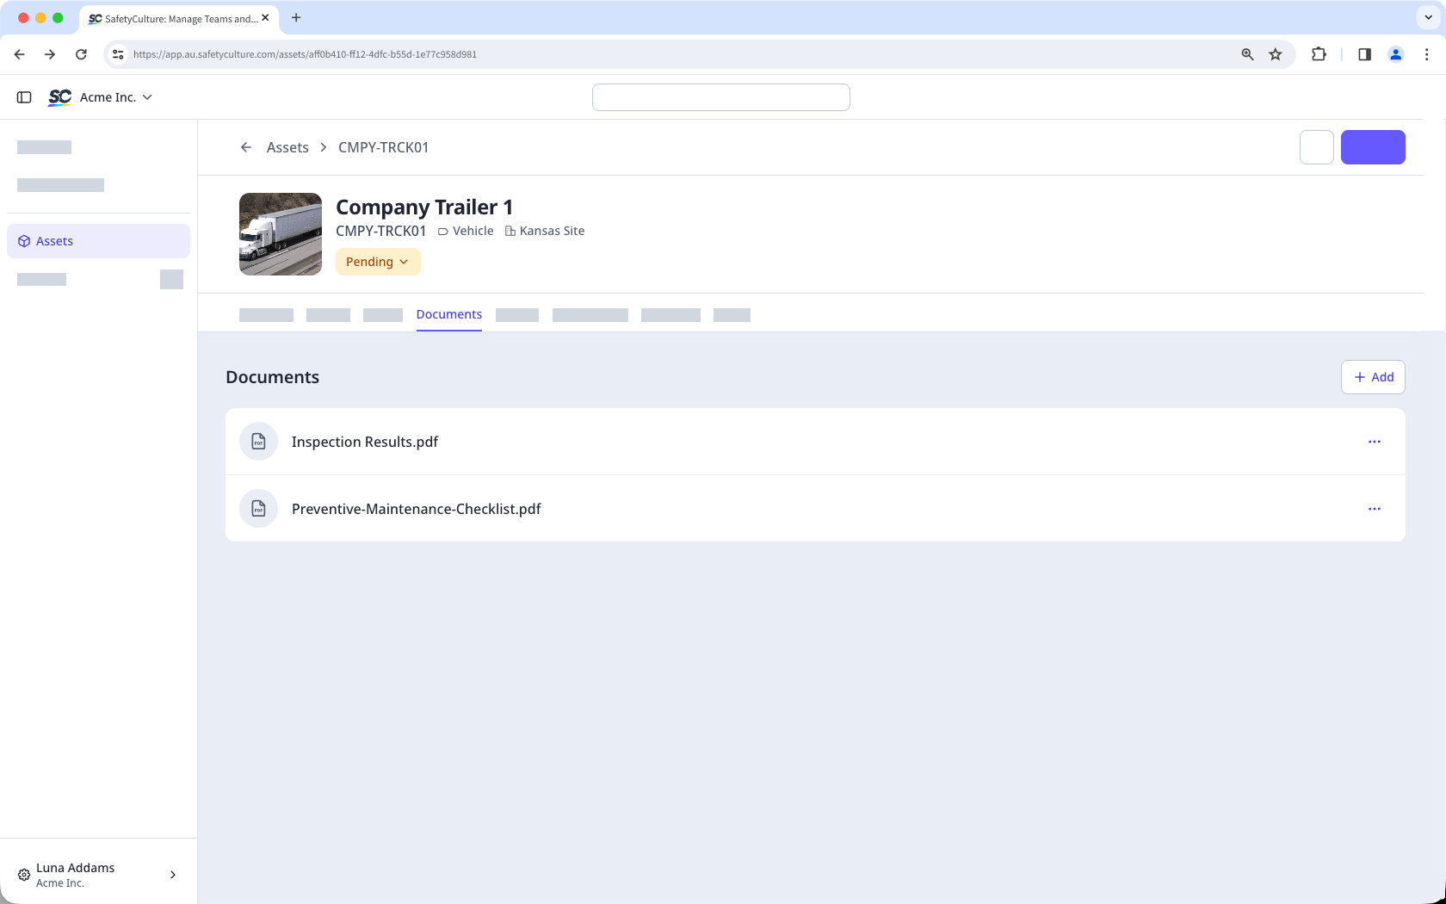Image resolution: width=1446 pixels, height=904 pixels.
Task: Click PDF icon for Preventive-Maintenance-Checklist
Action: 258,509
